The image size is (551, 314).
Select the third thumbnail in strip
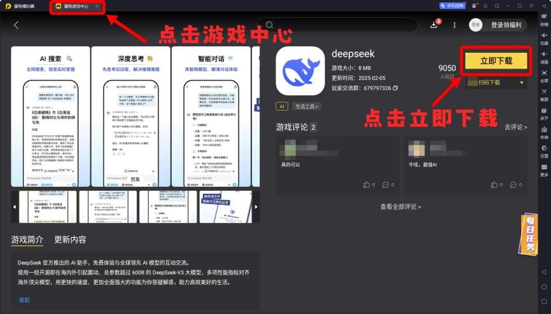point(168,207)
